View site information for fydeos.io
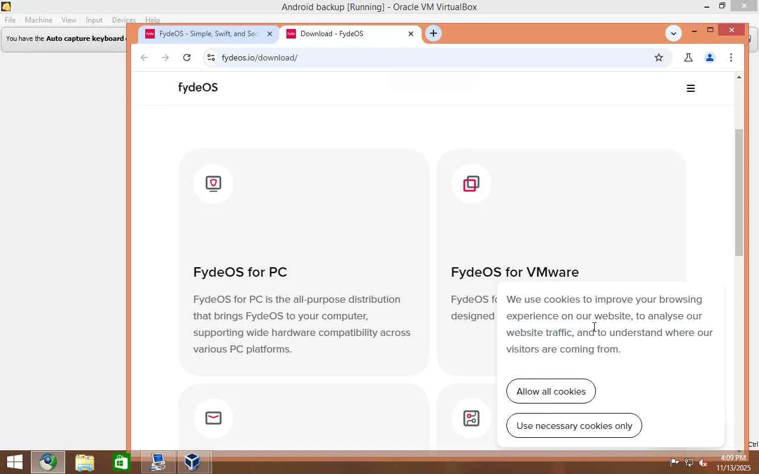Viewport: 759px width, 474px height. click(x=211, y=57)
